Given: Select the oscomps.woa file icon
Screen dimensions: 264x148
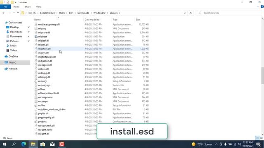Looking at the screenshot, I should pos(36,97).
